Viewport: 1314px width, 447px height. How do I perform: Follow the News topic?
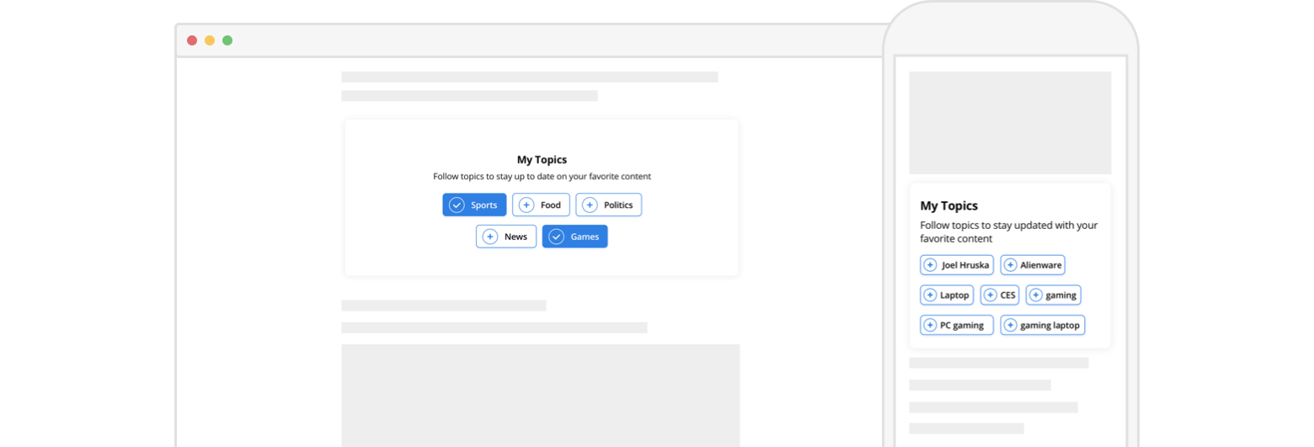pos(505,237)
